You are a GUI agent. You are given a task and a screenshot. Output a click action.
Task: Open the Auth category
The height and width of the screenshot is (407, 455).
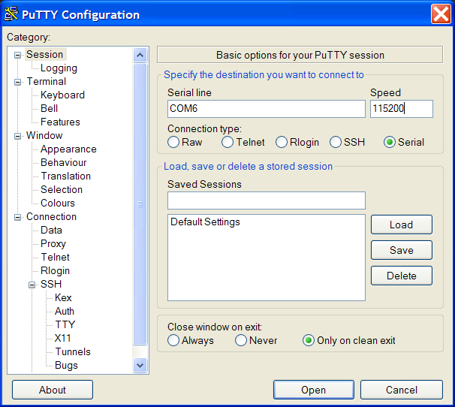tap(65, 311)
